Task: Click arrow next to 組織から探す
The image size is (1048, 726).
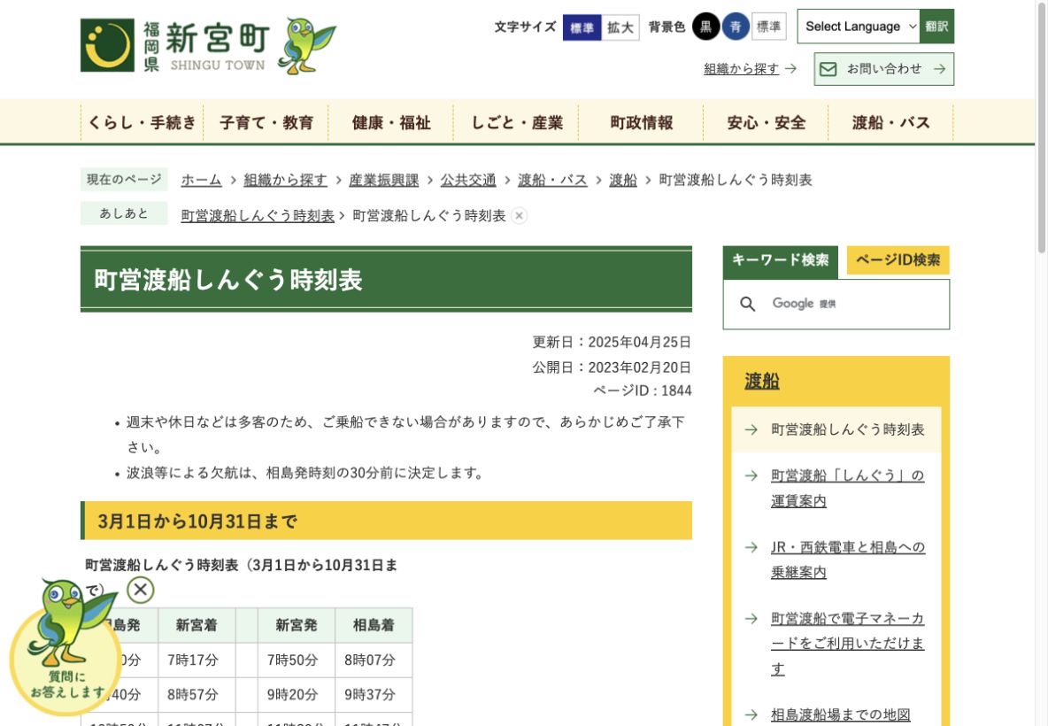Action: pyautogui.click(x=790, y=68)
